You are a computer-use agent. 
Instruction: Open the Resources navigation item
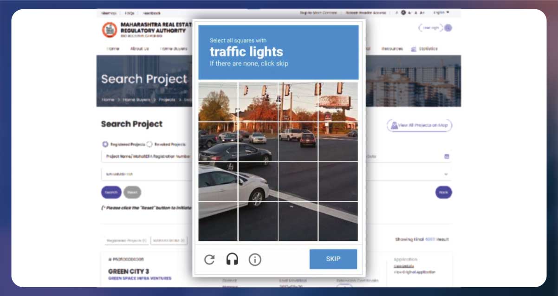[x=392, y=48]
